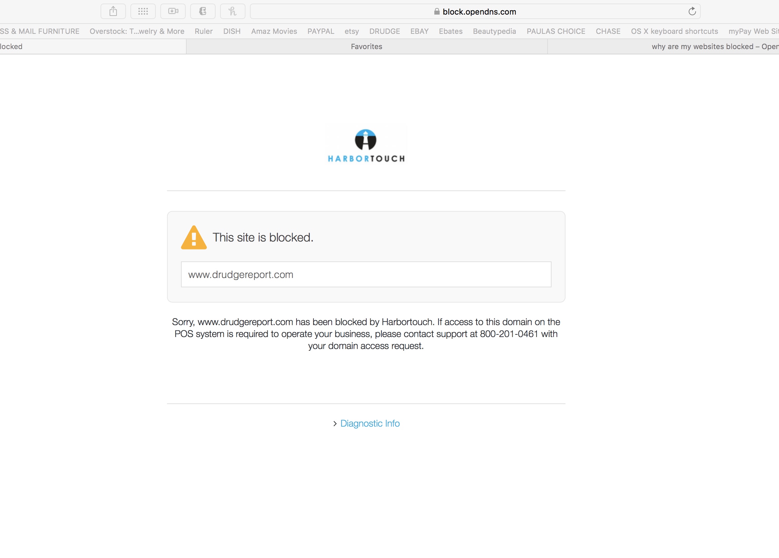The image size is (779, 558).
Task: Click the Share toolbar icon
Action: point(113,12)
